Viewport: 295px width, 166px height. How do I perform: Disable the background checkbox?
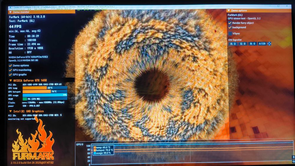pyautogui.click(x=230, y=27)
